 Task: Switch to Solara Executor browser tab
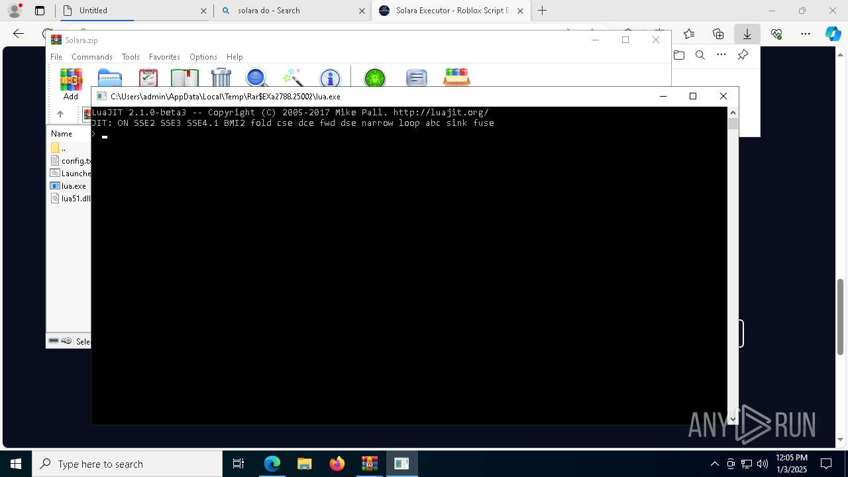[450, 11]
